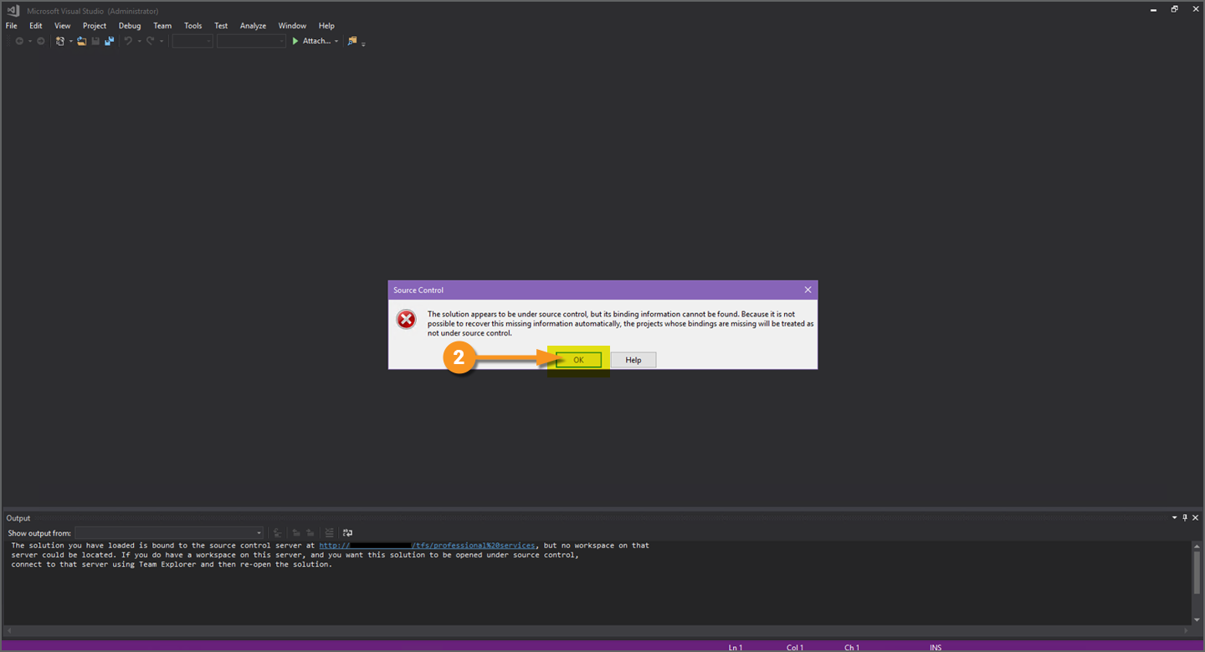Click the Attach... button
The height and width of the screenshot is (652, 1205).
point(315,41)
